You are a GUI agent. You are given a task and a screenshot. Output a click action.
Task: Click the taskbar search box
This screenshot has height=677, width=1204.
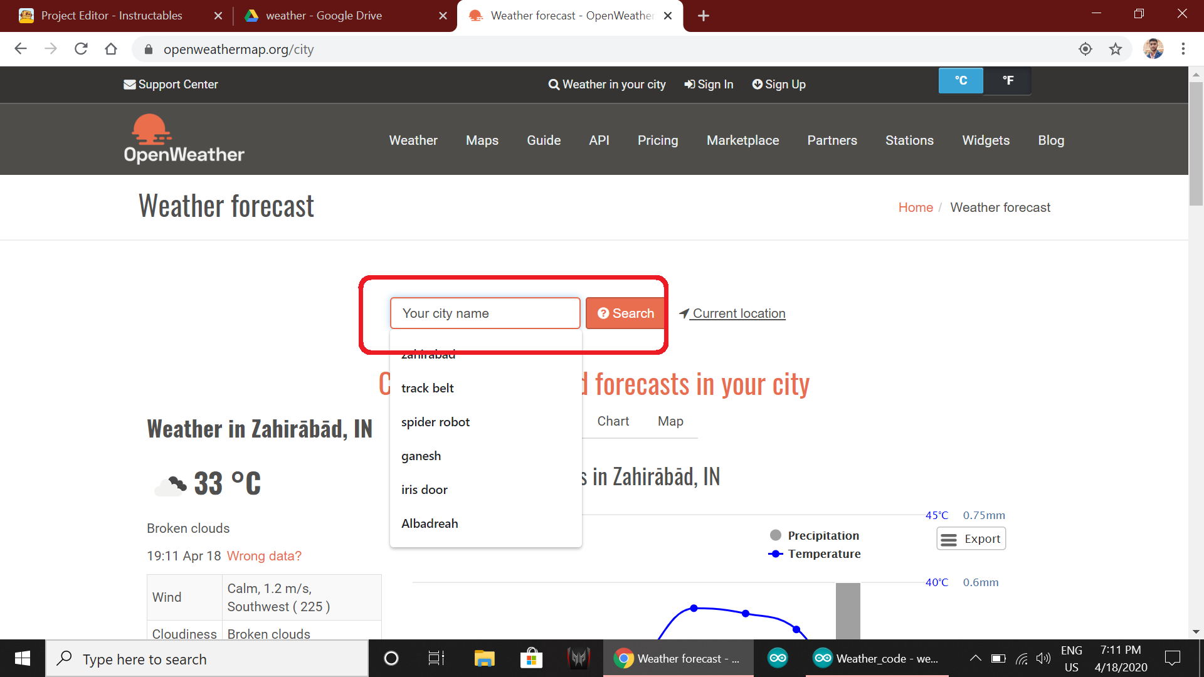pos(207,659)
